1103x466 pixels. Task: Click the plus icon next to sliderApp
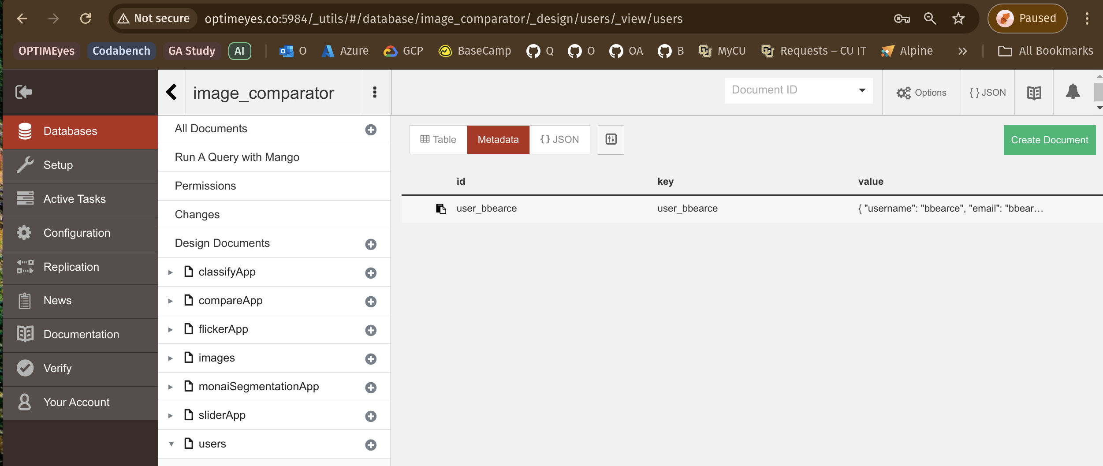point(371,416)
